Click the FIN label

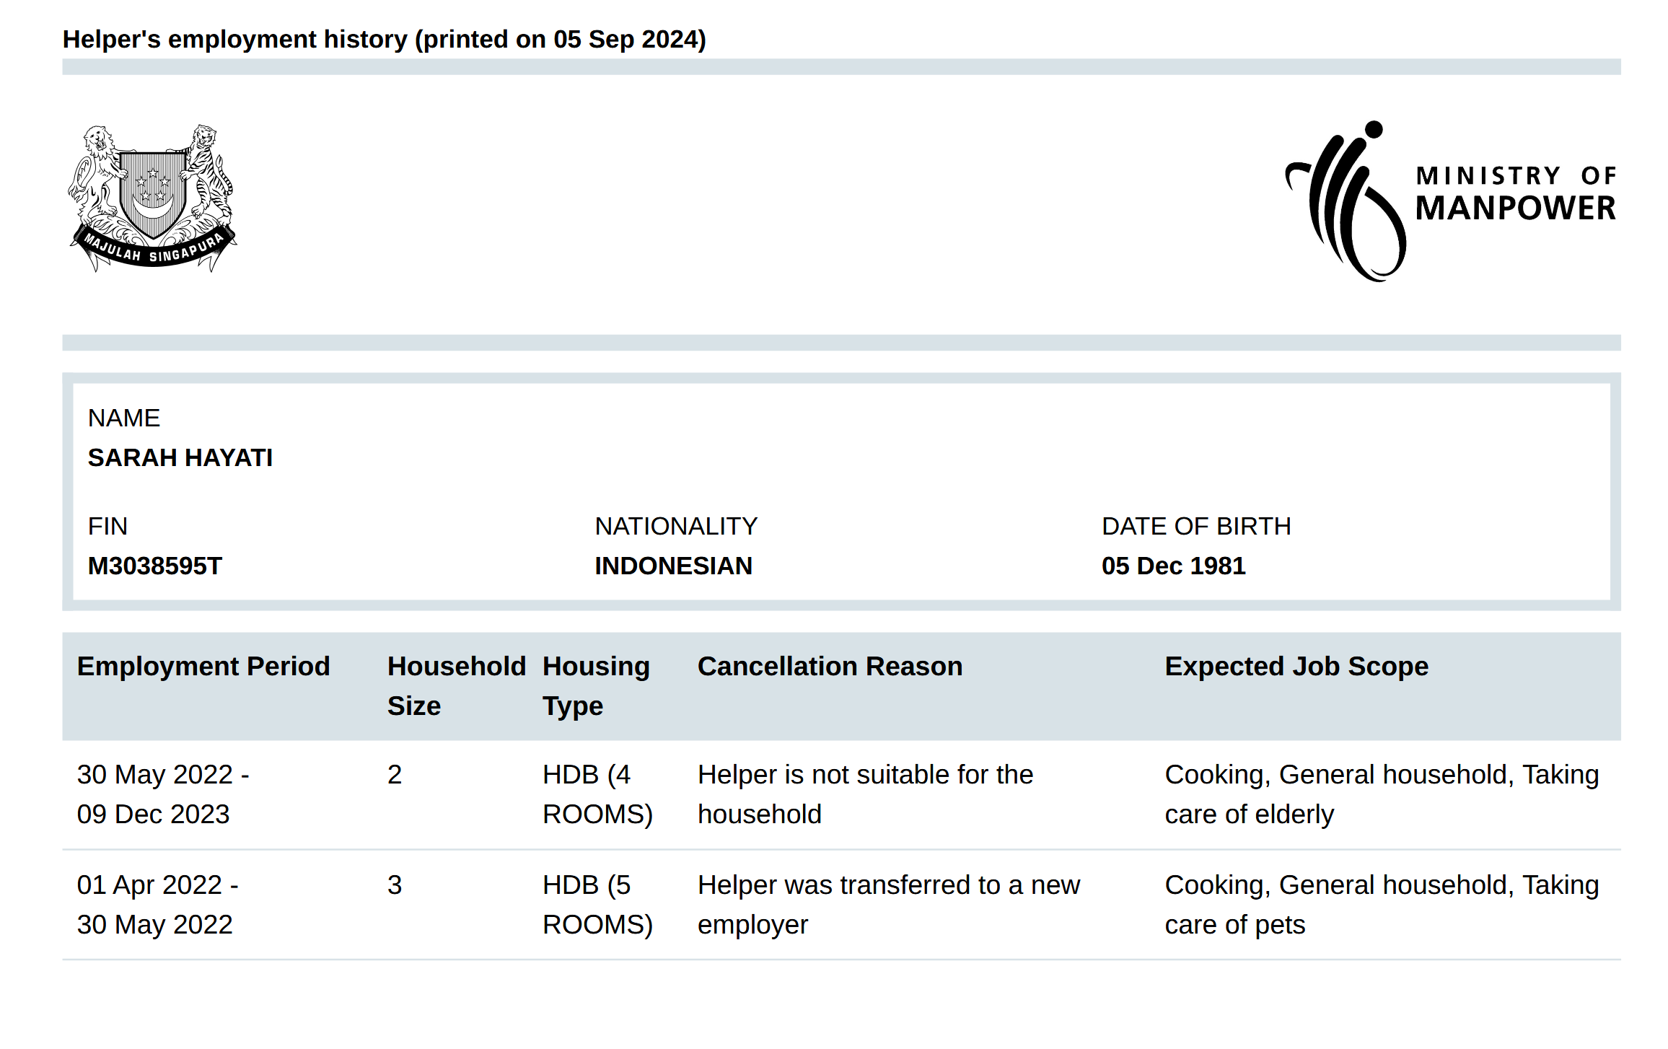(107, 527)
